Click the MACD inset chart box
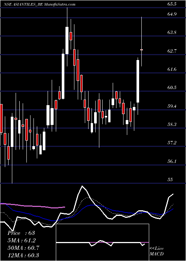The height and width of the screenshot is (261, 186). coord(102,242)
